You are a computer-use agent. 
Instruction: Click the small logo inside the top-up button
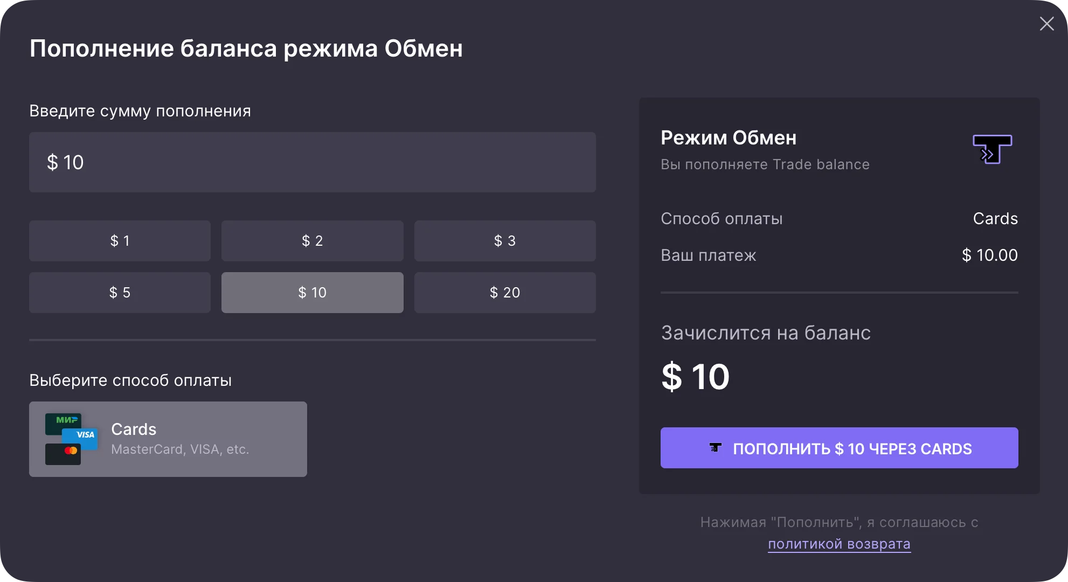coord(715,448)
